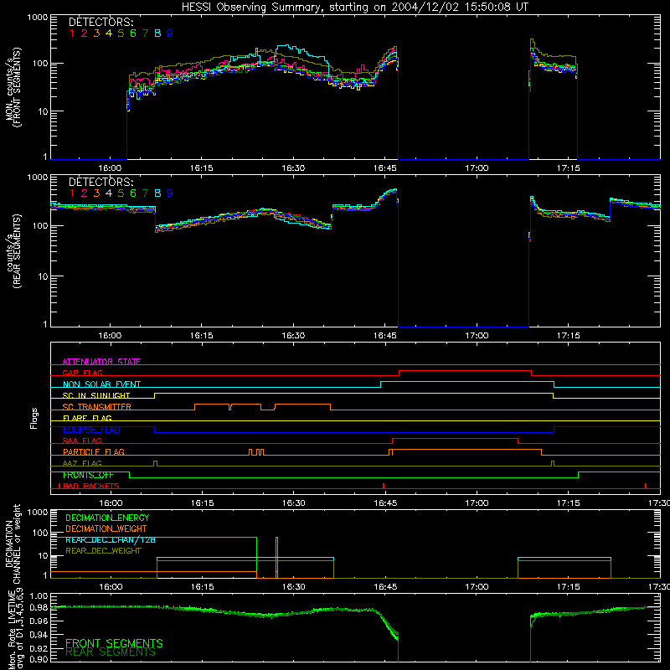Click 17:15 tick under rear segments plot
Screen dimensions: 670x670
pyautogui.click(x=568, y=336)
